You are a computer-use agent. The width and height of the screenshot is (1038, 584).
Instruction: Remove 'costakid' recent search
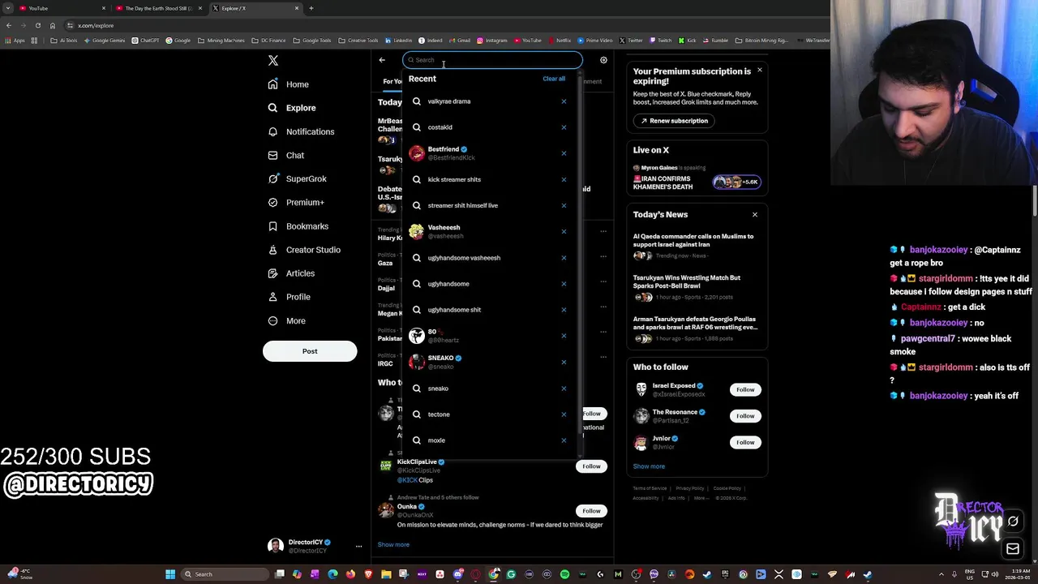pos(564,127)
